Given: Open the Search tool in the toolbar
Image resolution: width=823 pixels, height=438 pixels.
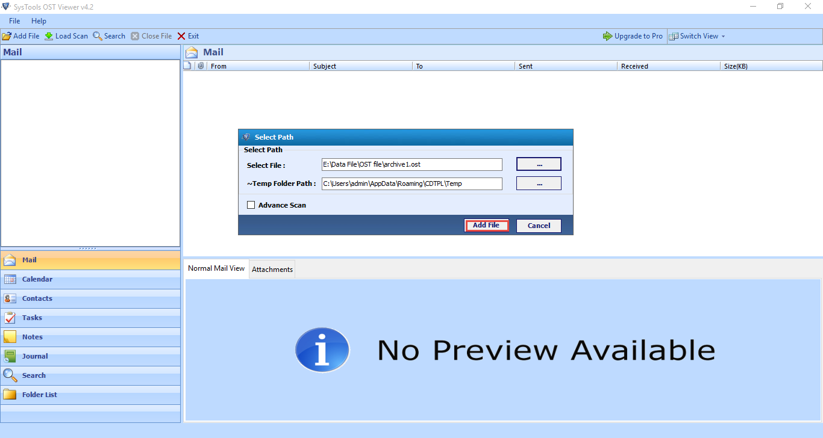Looking at the screenshot, I should [x=109, y=36].
